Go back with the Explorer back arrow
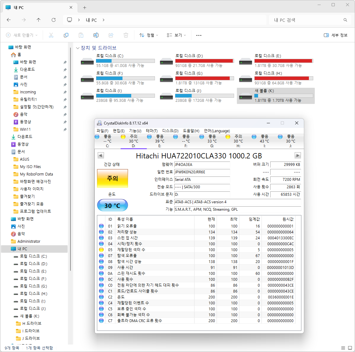This screenshot has width=355, height=352. click(9, 20)
